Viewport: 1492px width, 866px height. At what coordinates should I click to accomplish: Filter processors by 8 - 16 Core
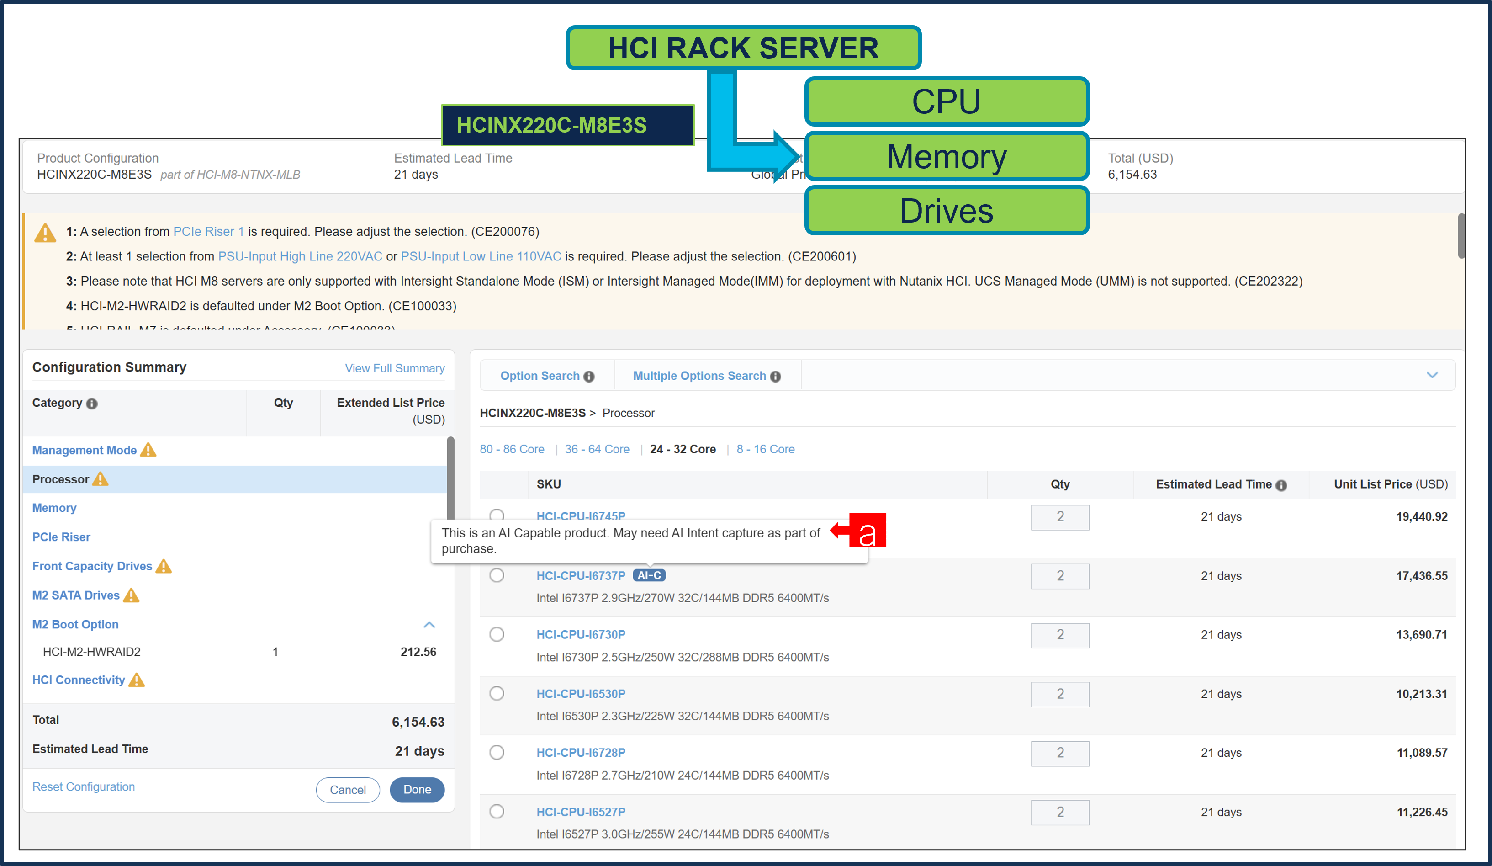coord(766,449)
